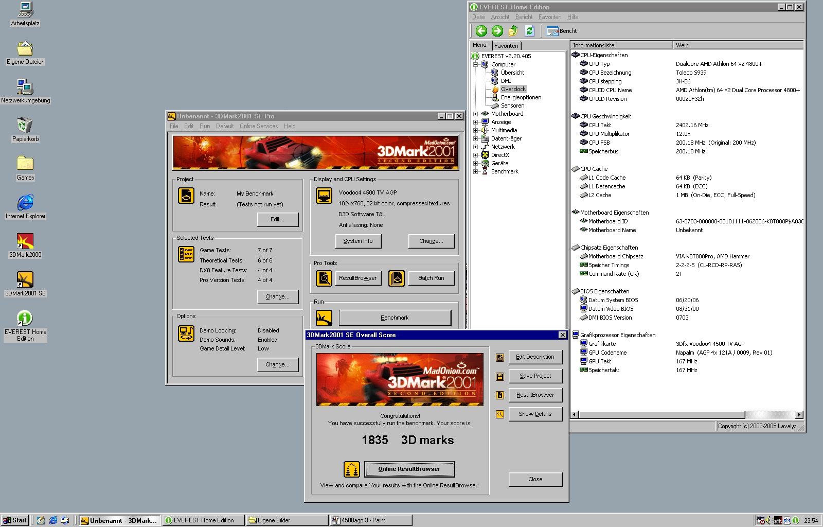Image resolution: width=823 pixels, height=527 pixels.
Task: Click Change button in Selected Tests
Action: click(x=278, y=296)
